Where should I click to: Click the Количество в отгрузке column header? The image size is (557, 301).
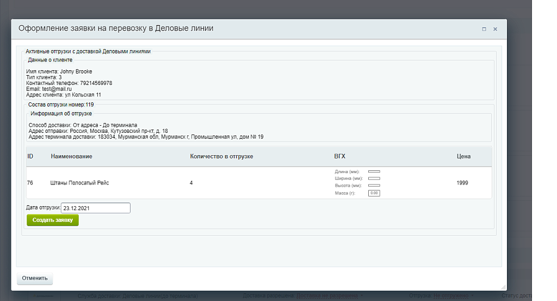[221, 156]
